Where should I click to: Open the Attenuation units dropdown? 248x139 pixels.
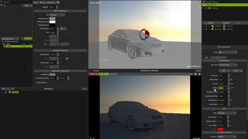pyautogui.click(x=63, y=29)
